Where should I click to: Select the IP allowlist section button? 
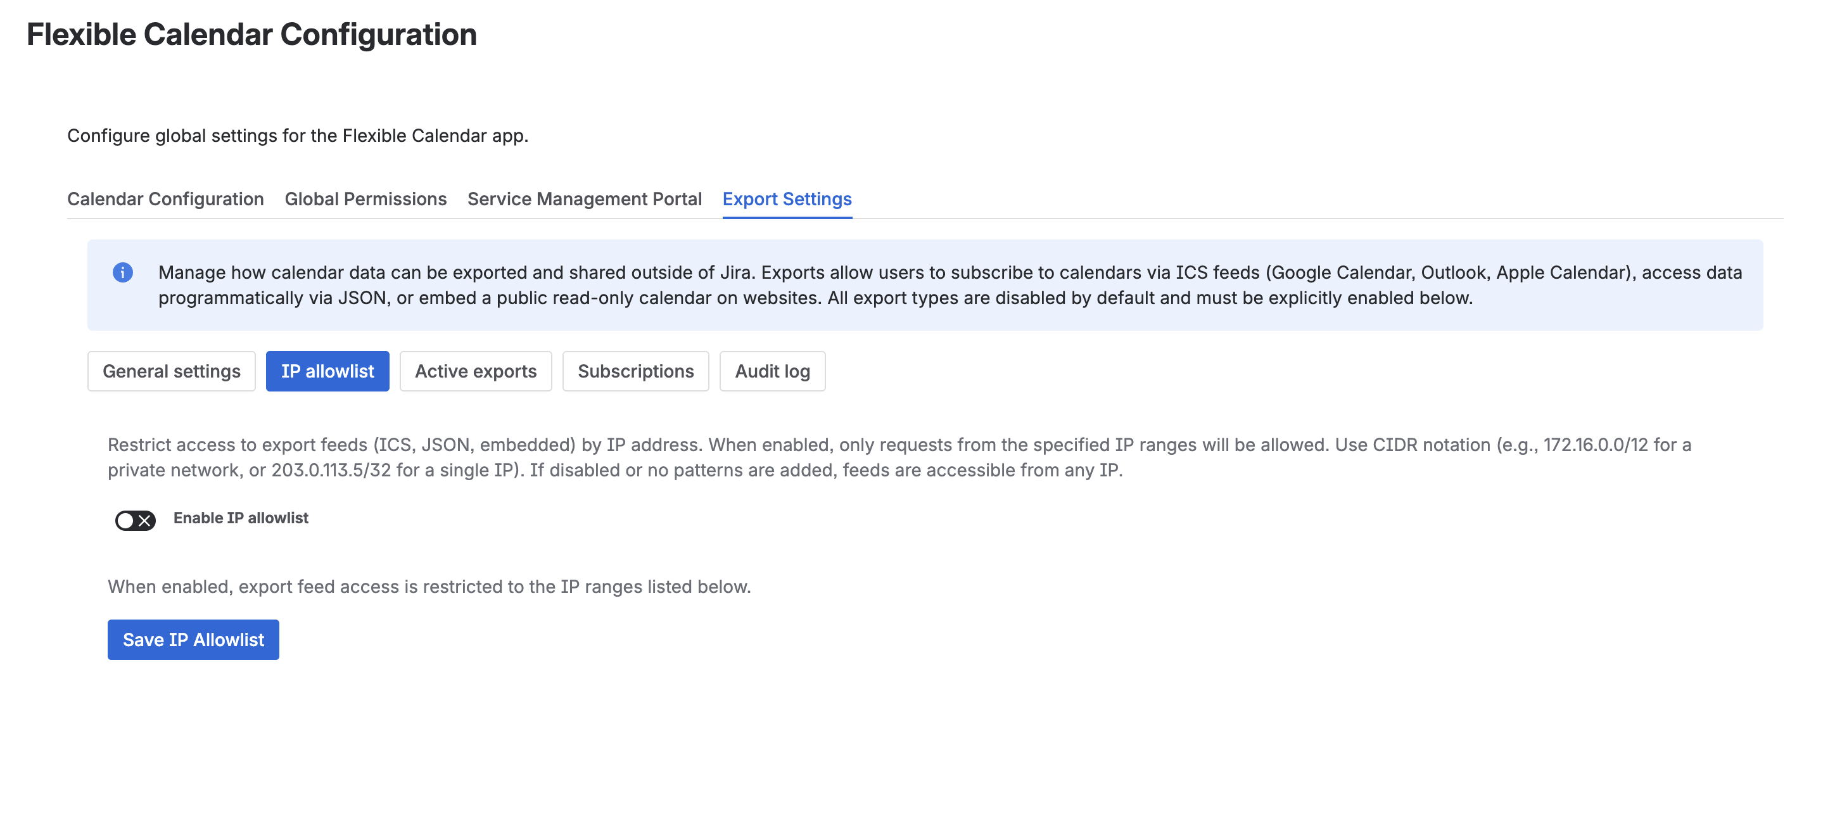(x=327, y=371)
